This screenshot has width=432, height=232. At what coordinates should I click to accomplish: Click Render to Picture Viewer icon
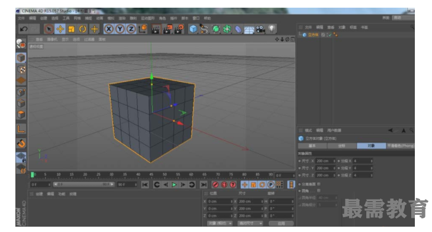point(167,29)
